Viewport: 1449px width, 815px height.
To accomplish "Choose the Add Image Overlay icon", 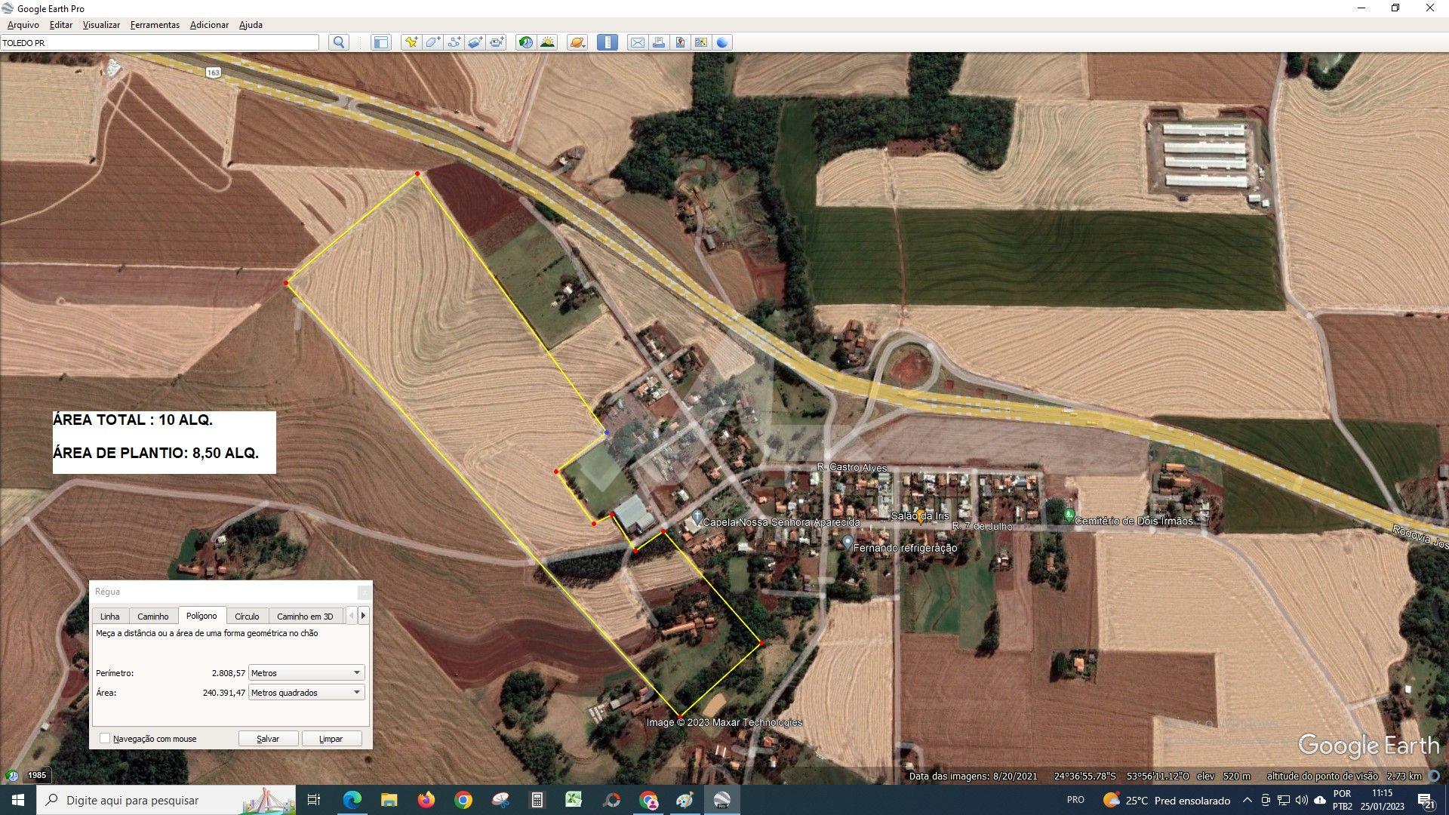I will click(x=475, y=42).
